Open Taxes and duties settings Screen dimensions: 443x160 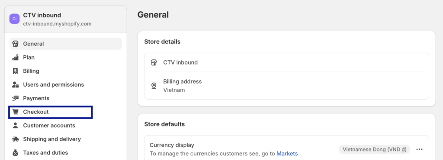click(66, 153)
